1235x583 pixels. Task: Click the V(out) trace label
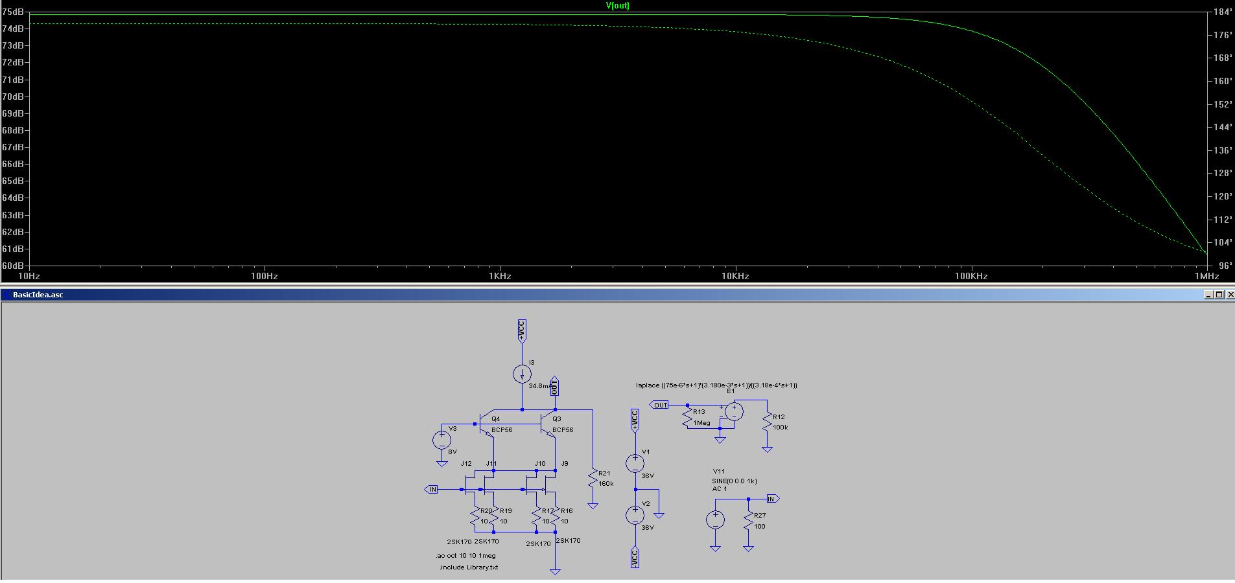617,5
